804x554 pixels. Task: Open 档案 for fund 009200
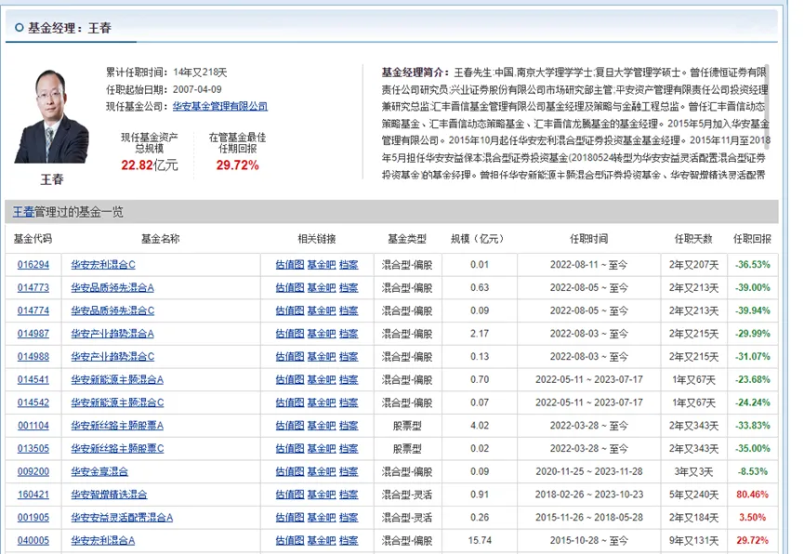coord(349,472)
